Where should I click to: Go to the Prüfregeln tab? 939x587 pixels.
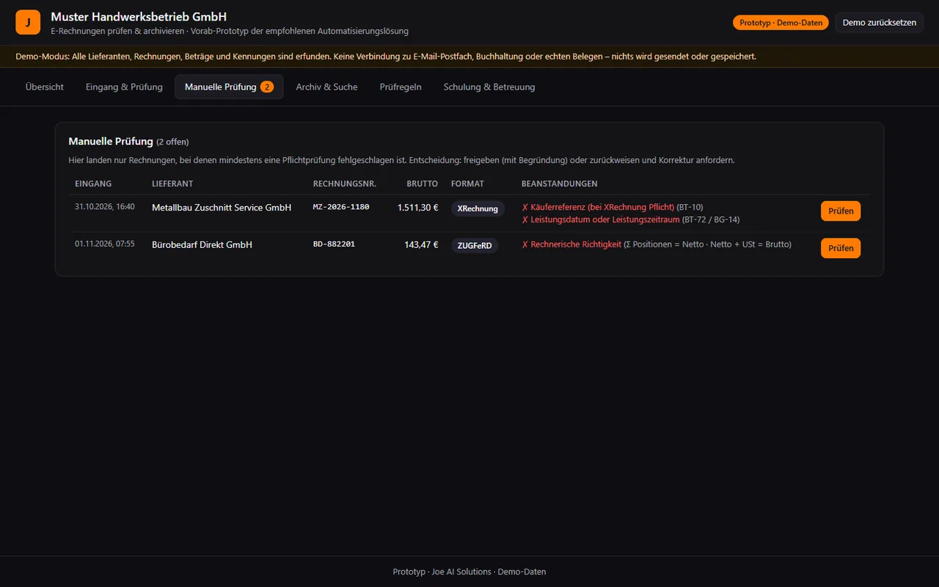point(401,87)
